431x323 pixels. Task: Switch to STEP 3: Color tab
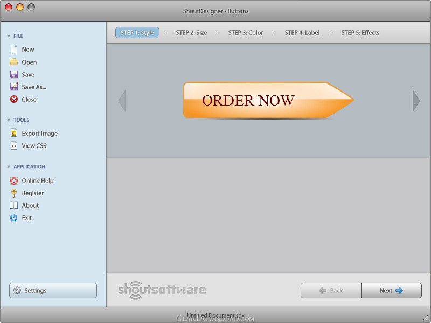246,33
